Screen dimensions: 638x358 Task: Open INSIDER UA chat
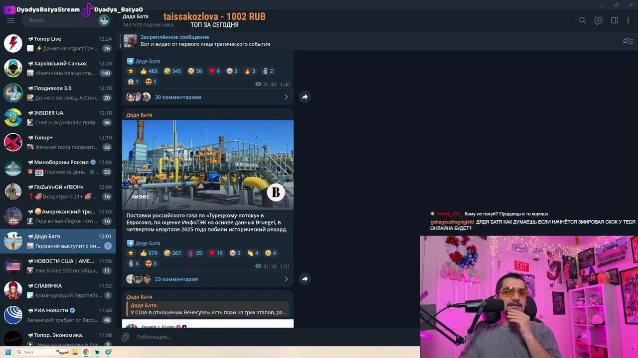point(58,117)
